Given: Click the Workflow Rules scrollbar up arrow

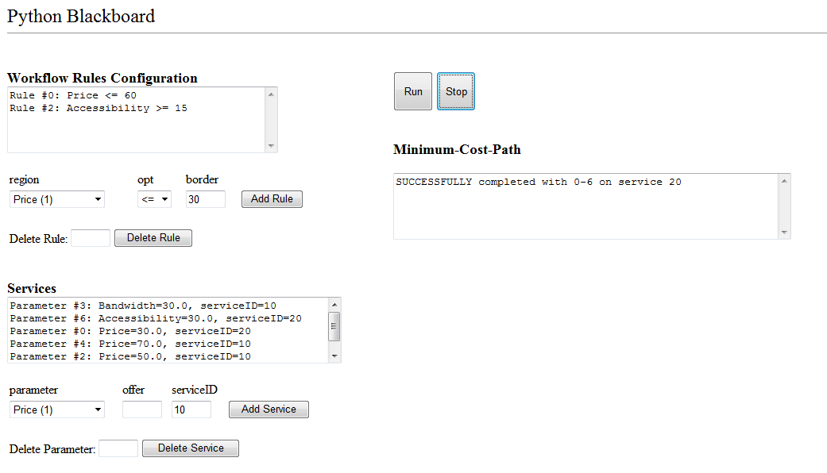Looking at the screenshot, I should [271, 94].
